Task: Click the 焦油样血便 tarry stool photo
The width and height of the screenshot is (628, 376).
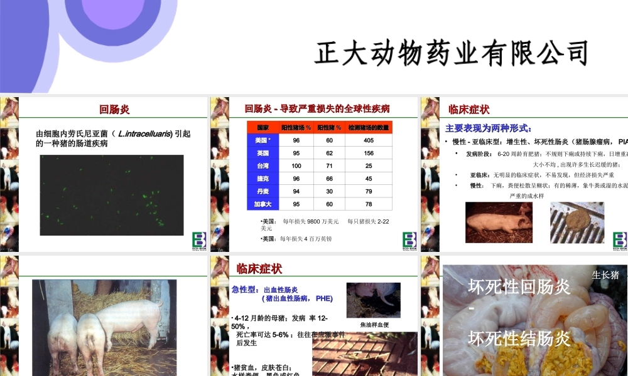Action: point(374,300)
